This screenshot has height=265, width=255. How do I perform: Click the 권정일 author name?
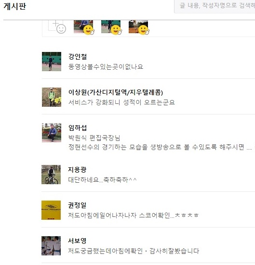(77, 205)
